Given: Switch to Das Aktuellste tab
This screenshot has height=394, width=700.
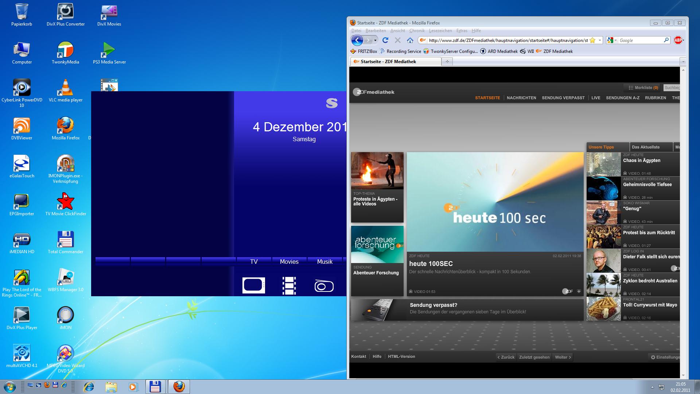Looking at the screenshot, I should 651,147.
